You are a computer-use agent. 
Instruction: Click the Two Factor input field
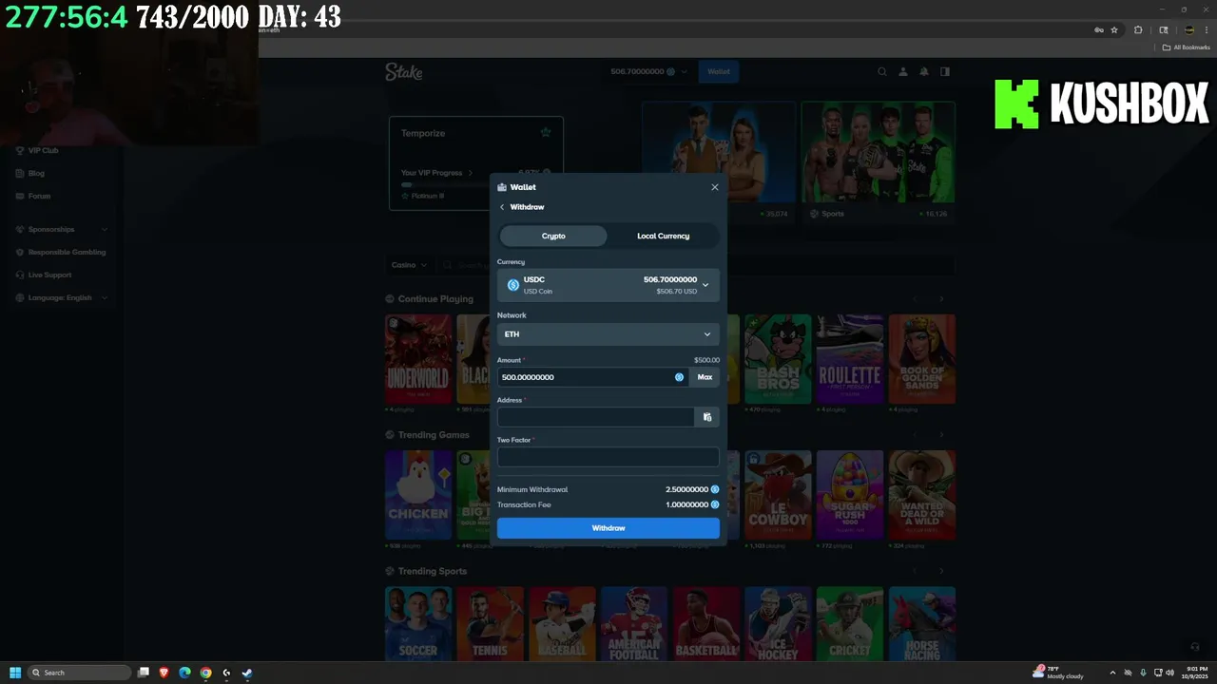point(608,457)
